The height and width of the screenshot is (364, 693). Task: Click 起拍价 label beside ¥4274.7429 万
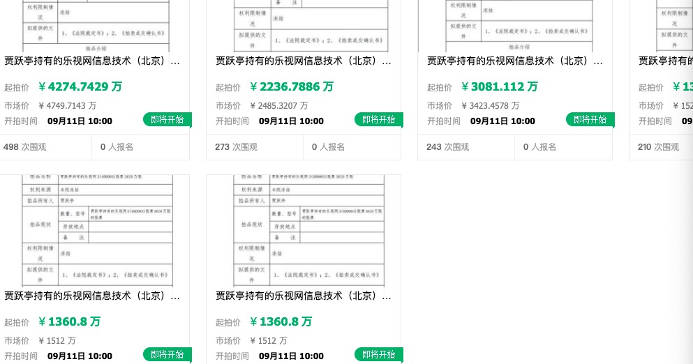[16, 87]
